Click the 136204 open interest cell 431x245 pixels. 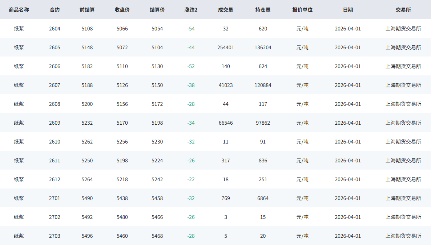tap(263, 47)
